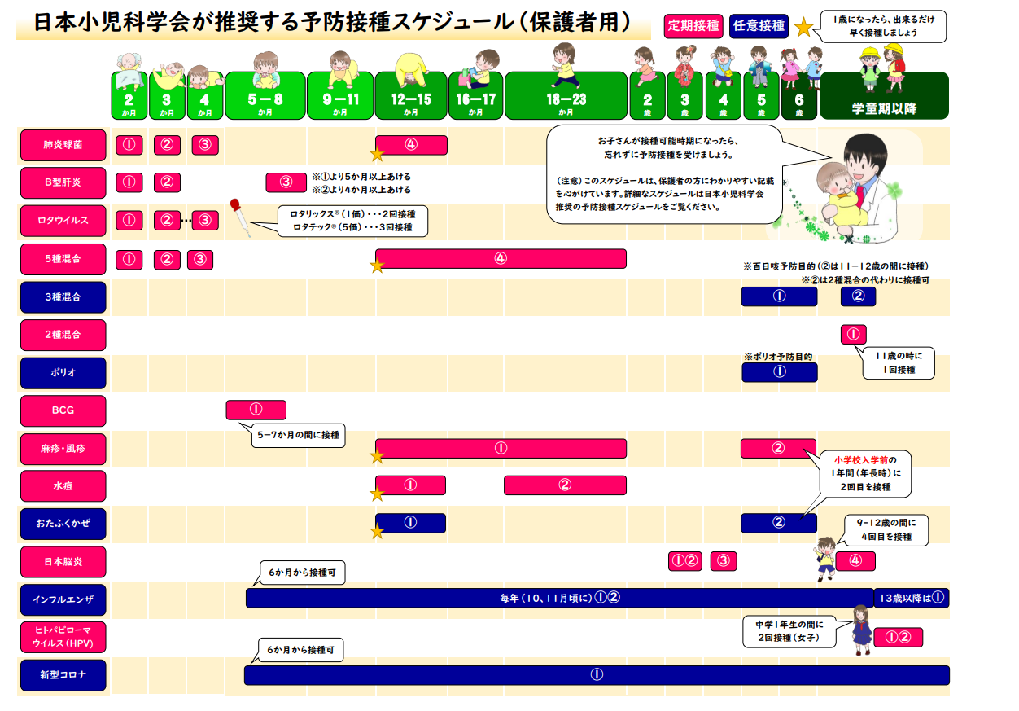Select the 3種混合 vaccine label
This screenshot has width=1019, height=711.
[63, 296]
